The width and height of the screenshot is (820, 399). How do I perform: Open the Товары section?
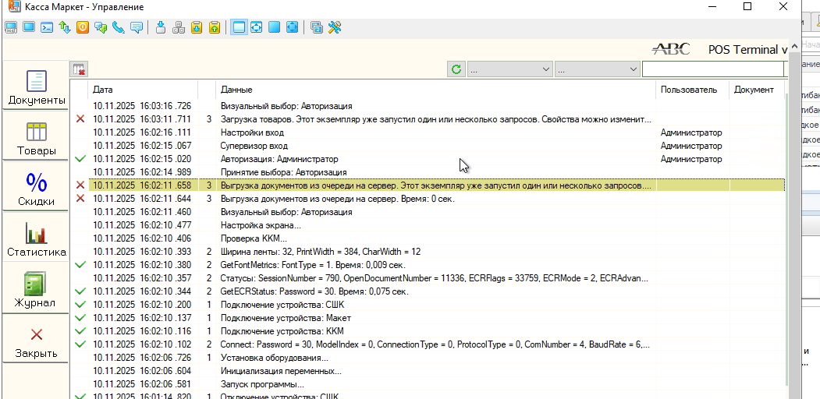(x=36, y=137)
